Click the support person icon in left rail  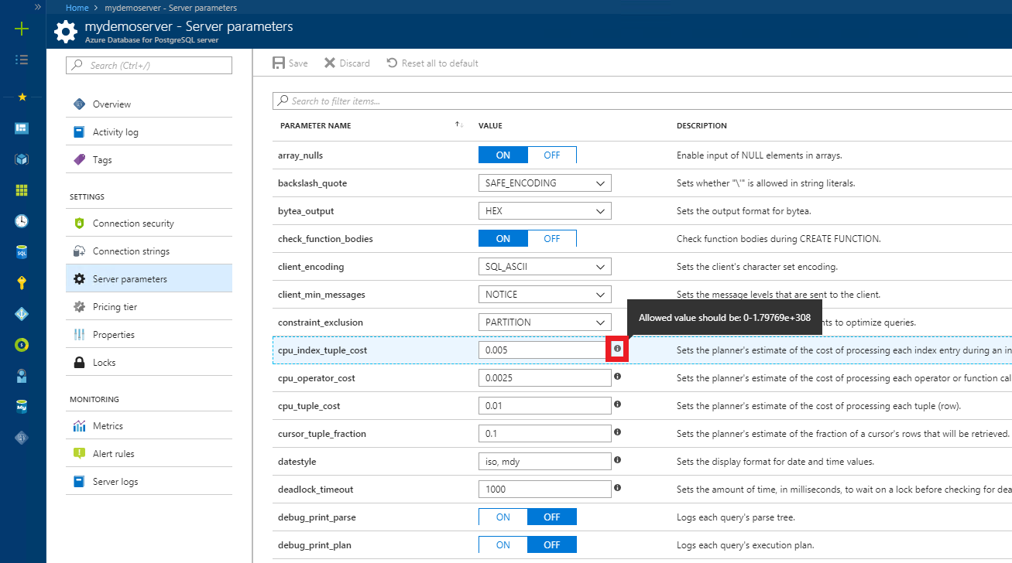[22, 375]
